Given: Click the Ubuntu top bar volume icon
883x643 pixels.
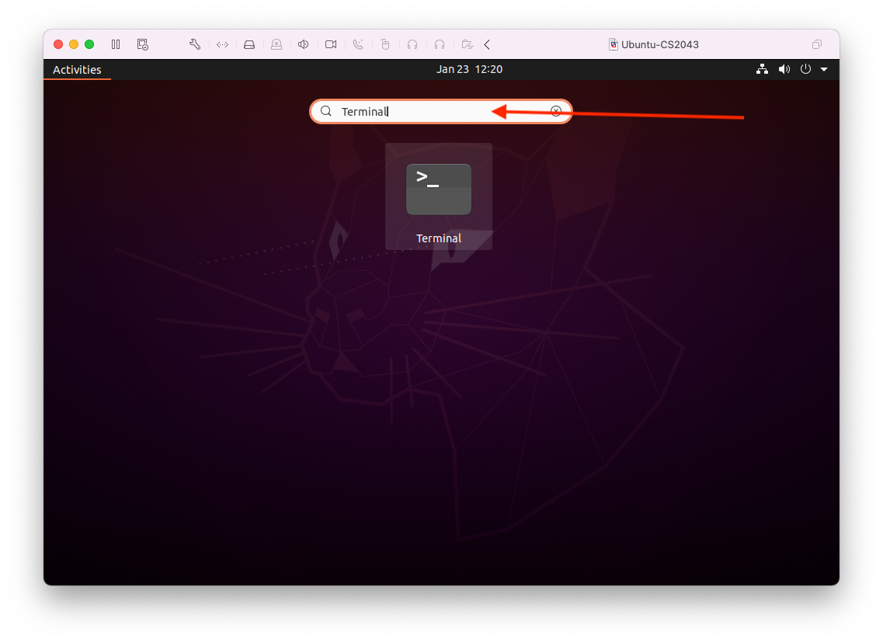Looking at the screenshot, I should 784,69.
